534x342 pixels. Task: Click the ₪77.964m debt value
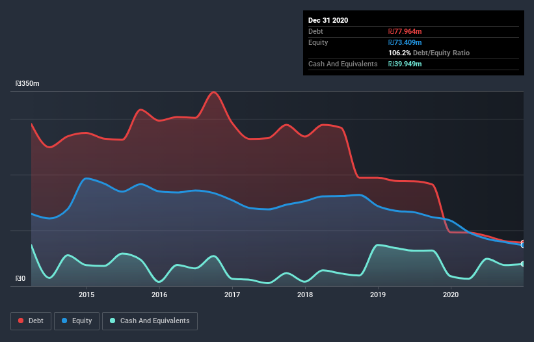click(x=405, y=31)
